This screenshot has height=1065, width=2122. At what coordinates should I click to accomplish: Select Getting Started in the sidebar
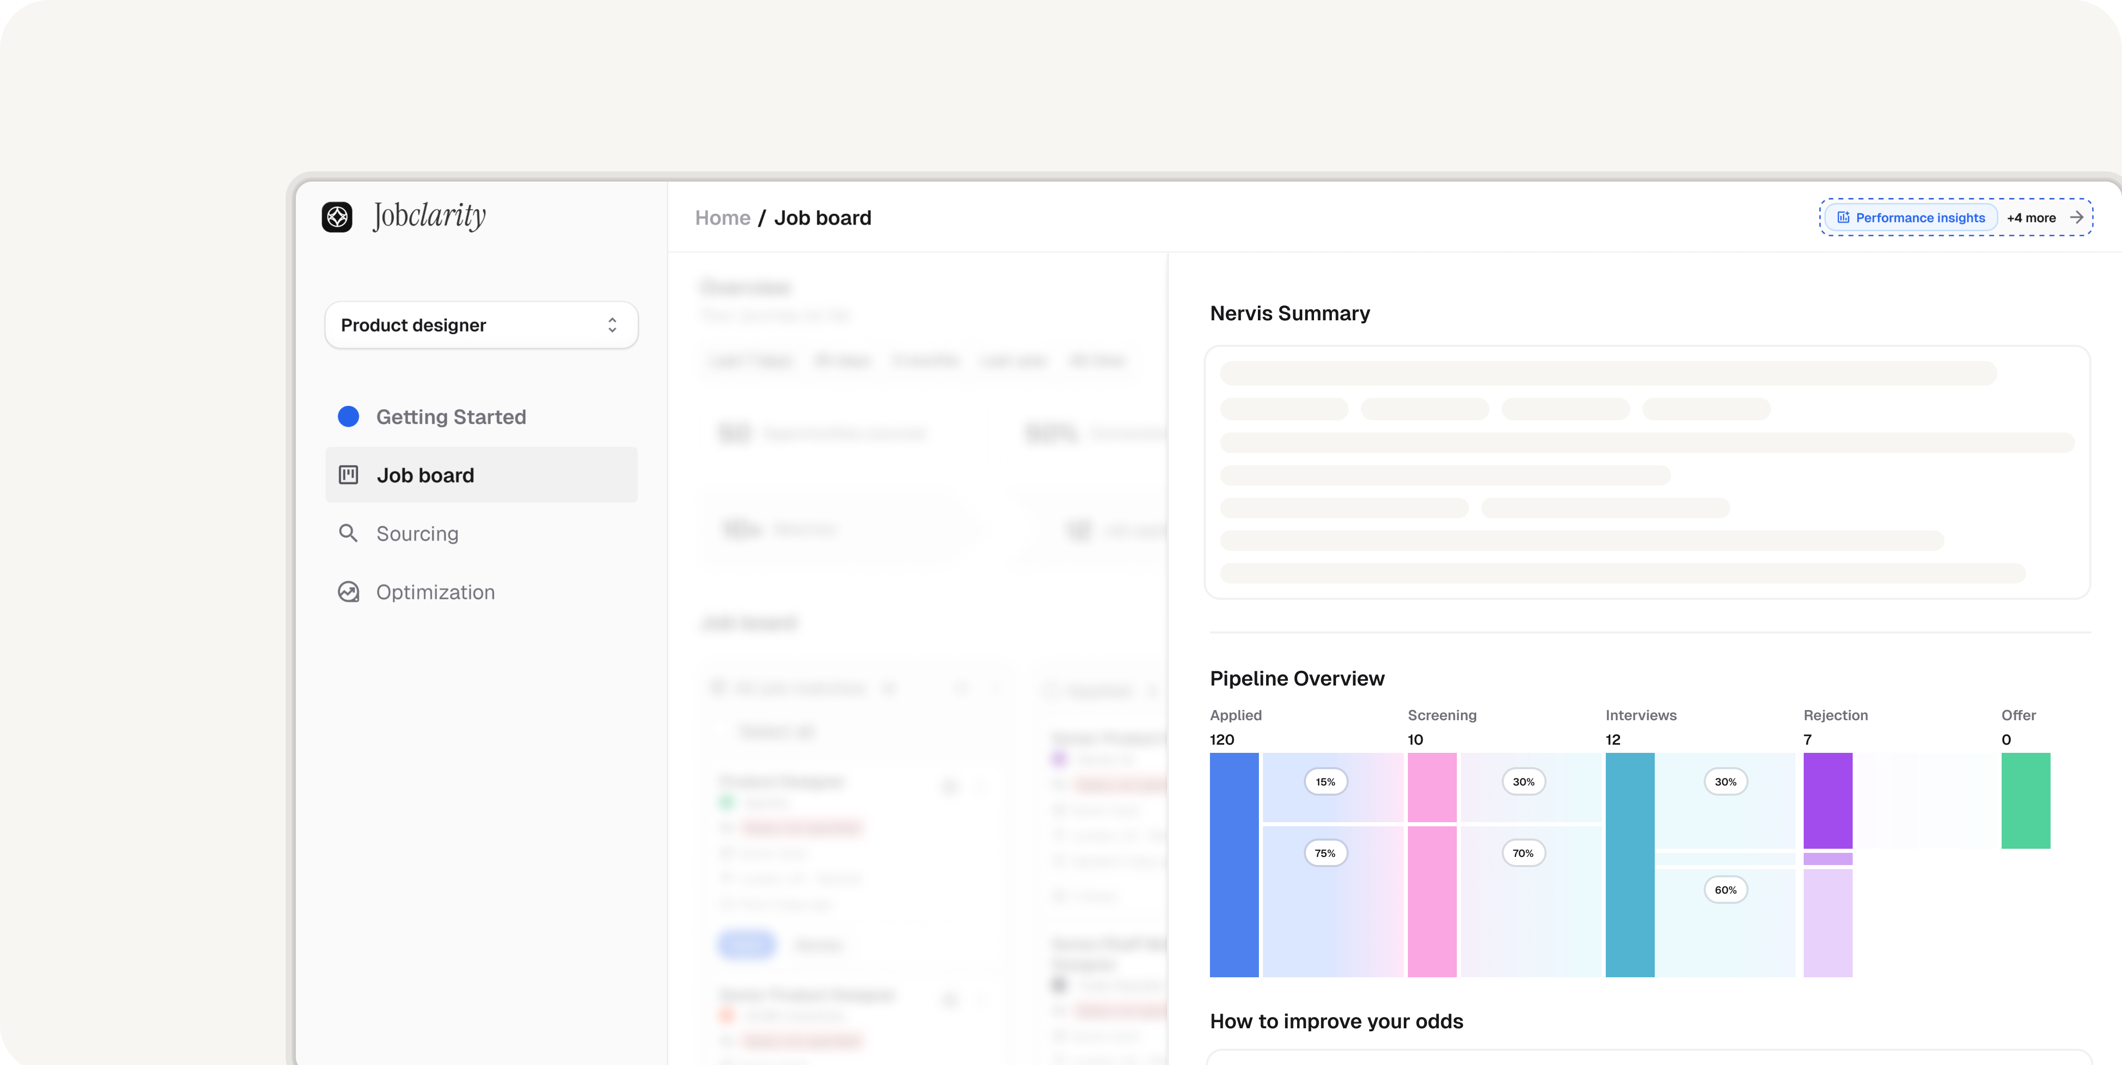451,417
